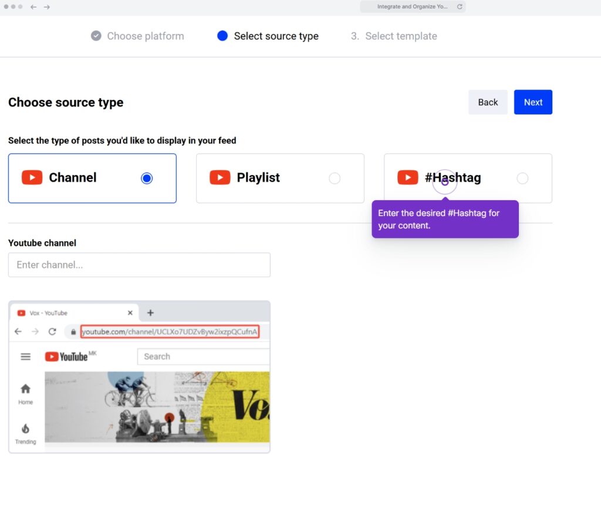Click the highlighted youtube.com channel URL
This screenshot has width=601, height=513.
pos(170,332)
